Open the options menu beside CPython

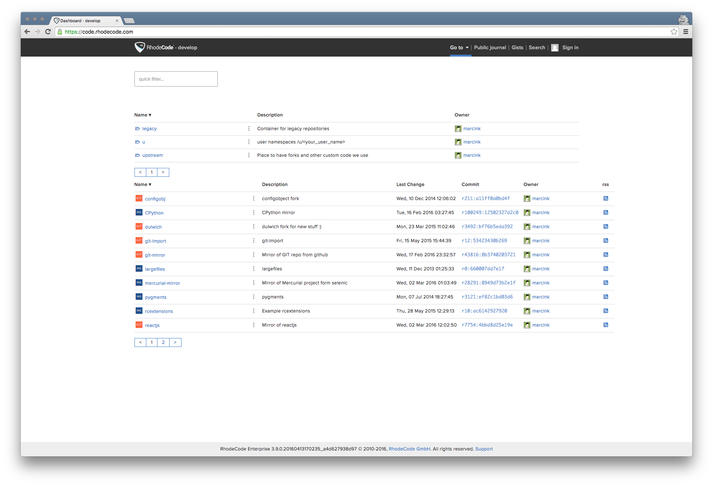coord(254,213)
